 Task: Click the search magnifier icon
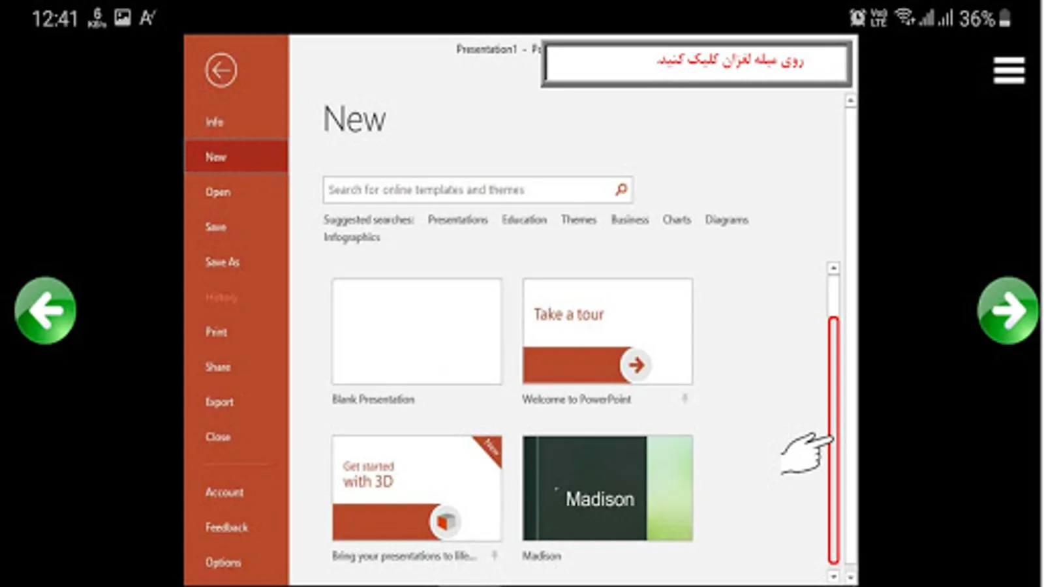(x=621, y=190)
